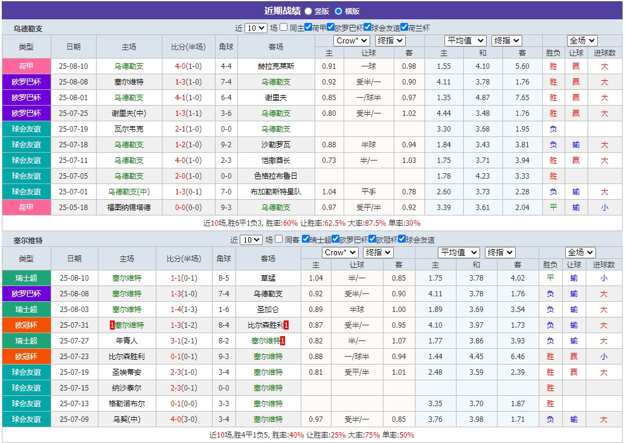Enable the 同主 checkbox for Utrecht matches

(283, 28)
